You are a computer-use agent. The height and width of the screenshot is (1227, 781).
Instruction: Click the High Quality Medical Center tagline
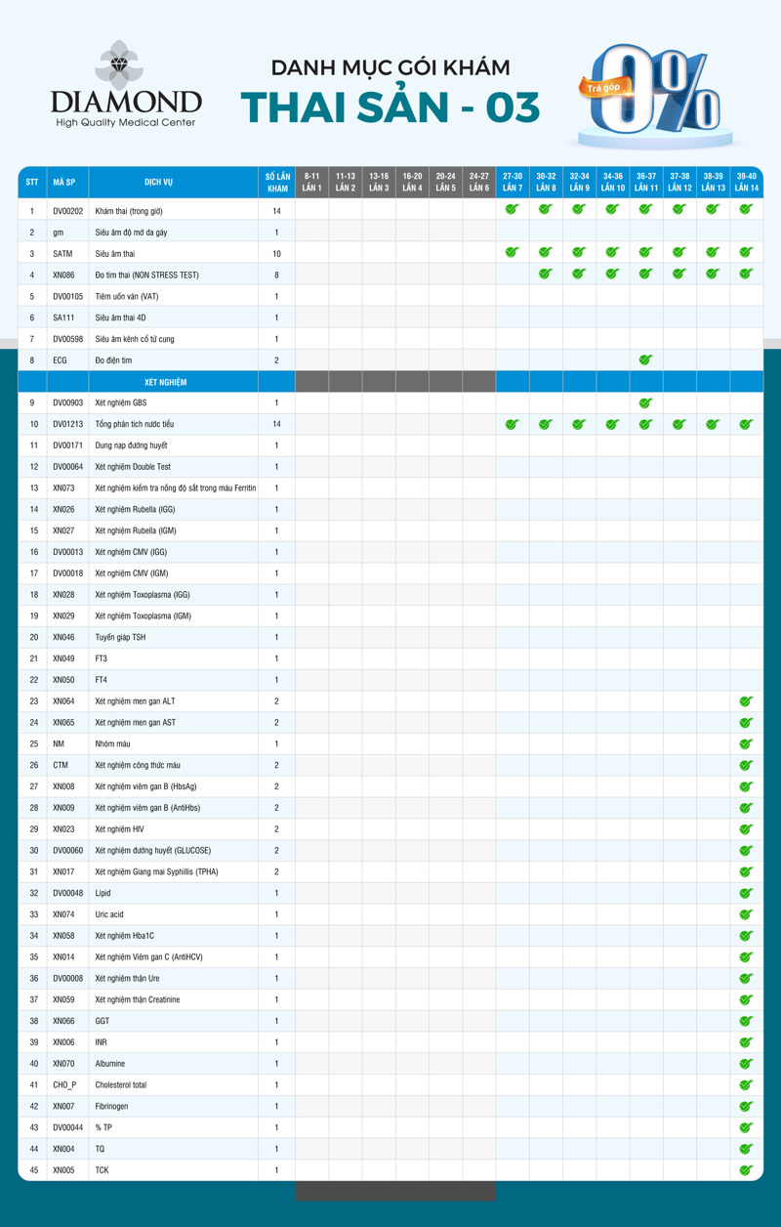coord(126,122)
